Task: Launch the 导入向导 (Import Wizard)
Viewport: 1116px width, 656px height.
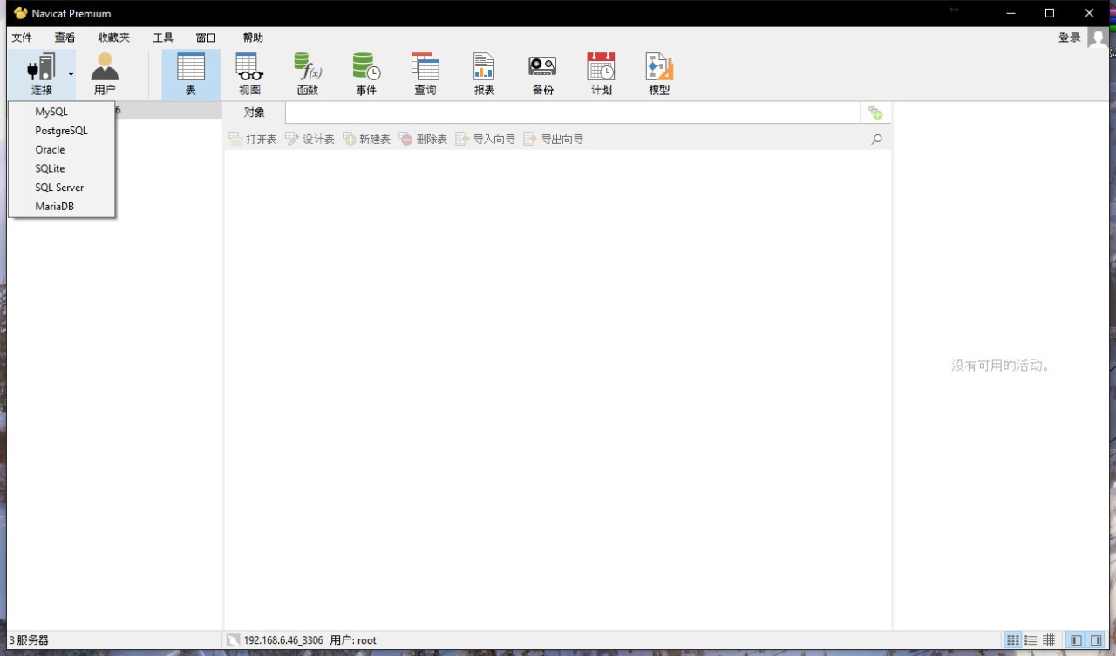Action: tap(486, 139)
